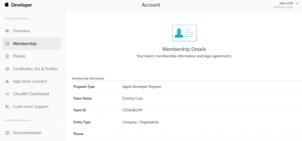The image size is (302, 141).
Task: Go to the People section
Action: 19,56
